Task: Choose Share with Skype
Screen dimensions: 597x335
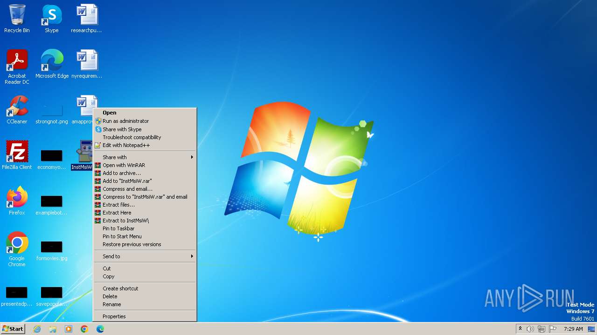Action: click(145, 129)
